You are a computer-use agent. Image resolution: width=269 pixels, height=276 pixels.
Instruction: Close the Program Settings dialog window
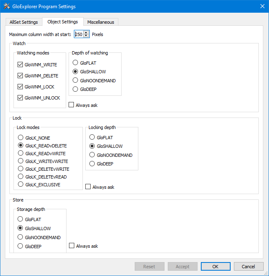pyautogui.click(x=262, y=6)
